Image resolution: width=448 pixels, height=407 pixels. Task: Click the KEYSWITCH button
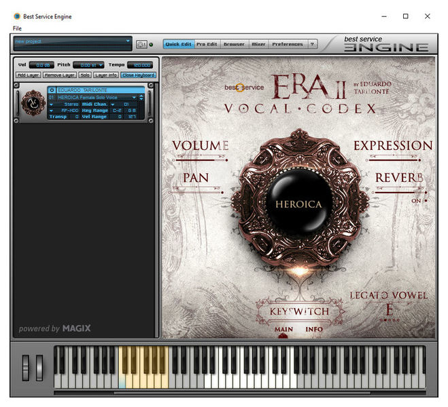pyautogui.click(x=299, y=311)
